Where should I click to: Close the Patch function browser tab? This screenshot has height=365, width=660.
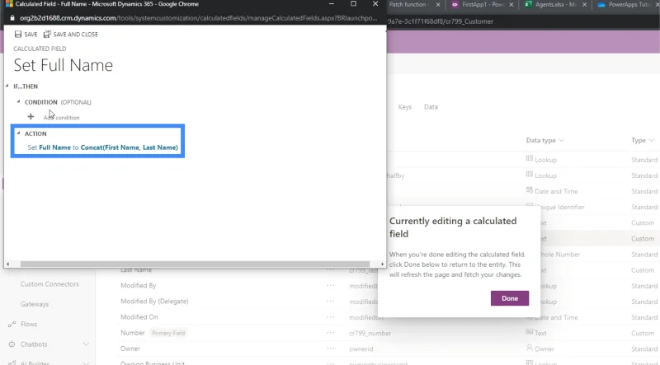coord(438,5)
